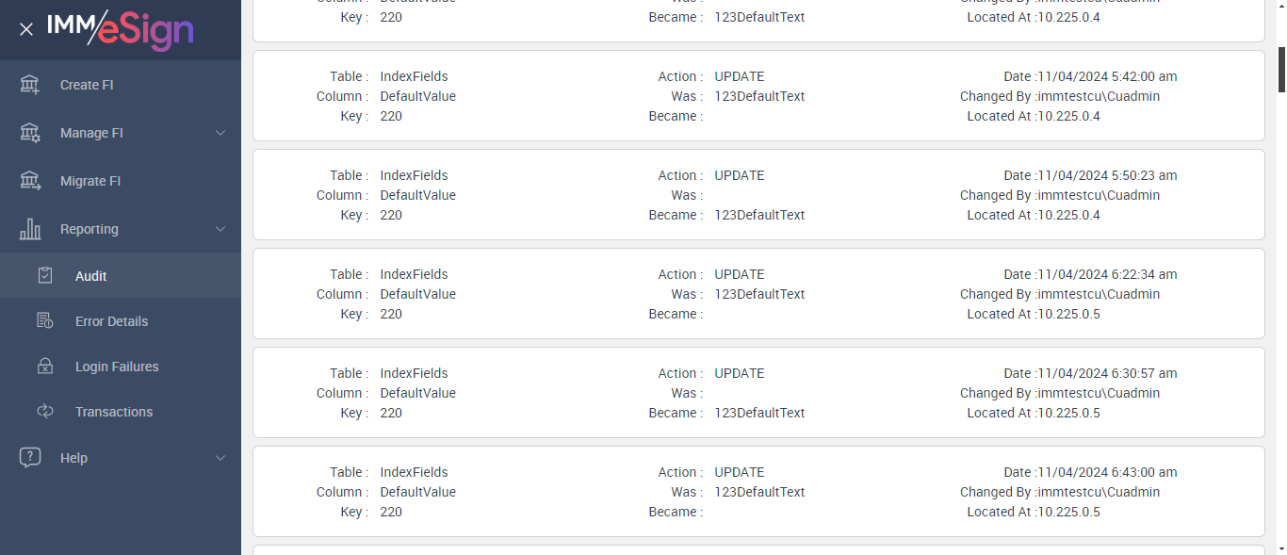Go to the Login Failures page
Screen dimensions: 1287x555
click(x=117, y=367)
